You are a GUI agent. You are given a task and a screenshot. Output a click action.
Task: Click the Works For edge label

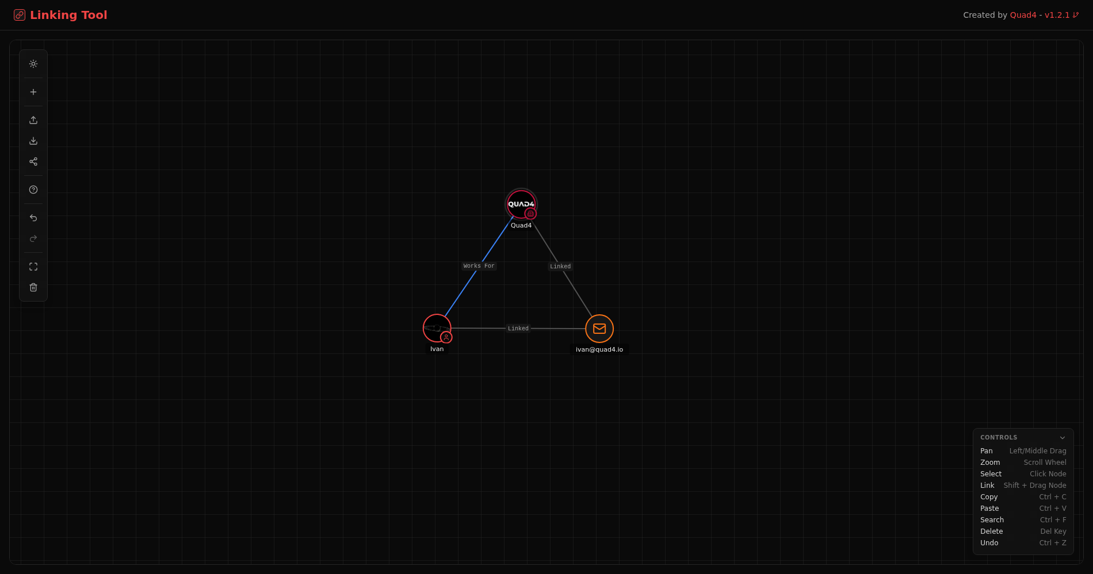[x=478, y=265]
